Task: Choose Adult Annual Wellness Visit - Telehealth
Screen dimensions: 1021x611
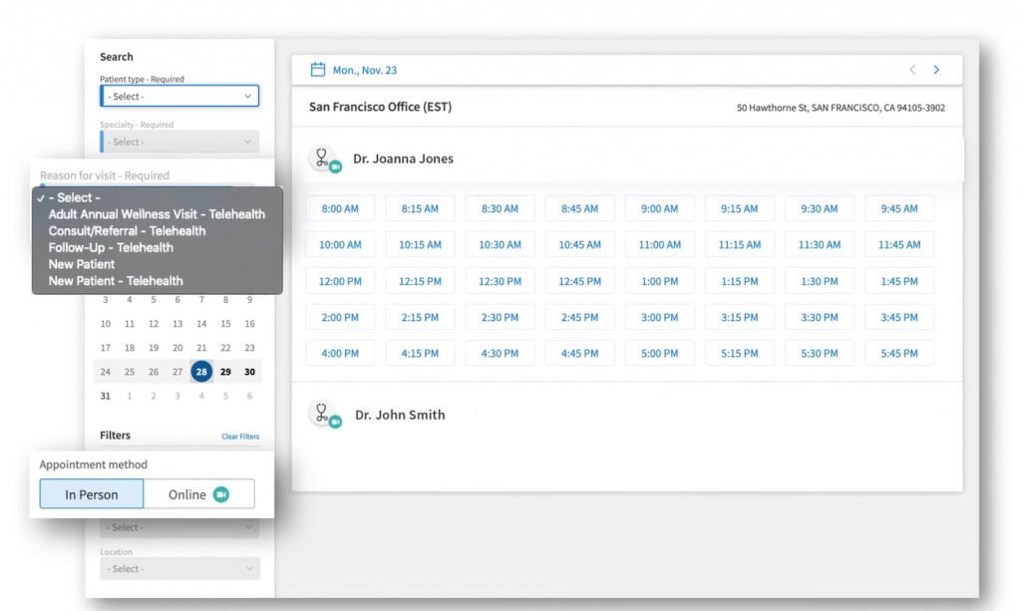Action: point(157,214)
